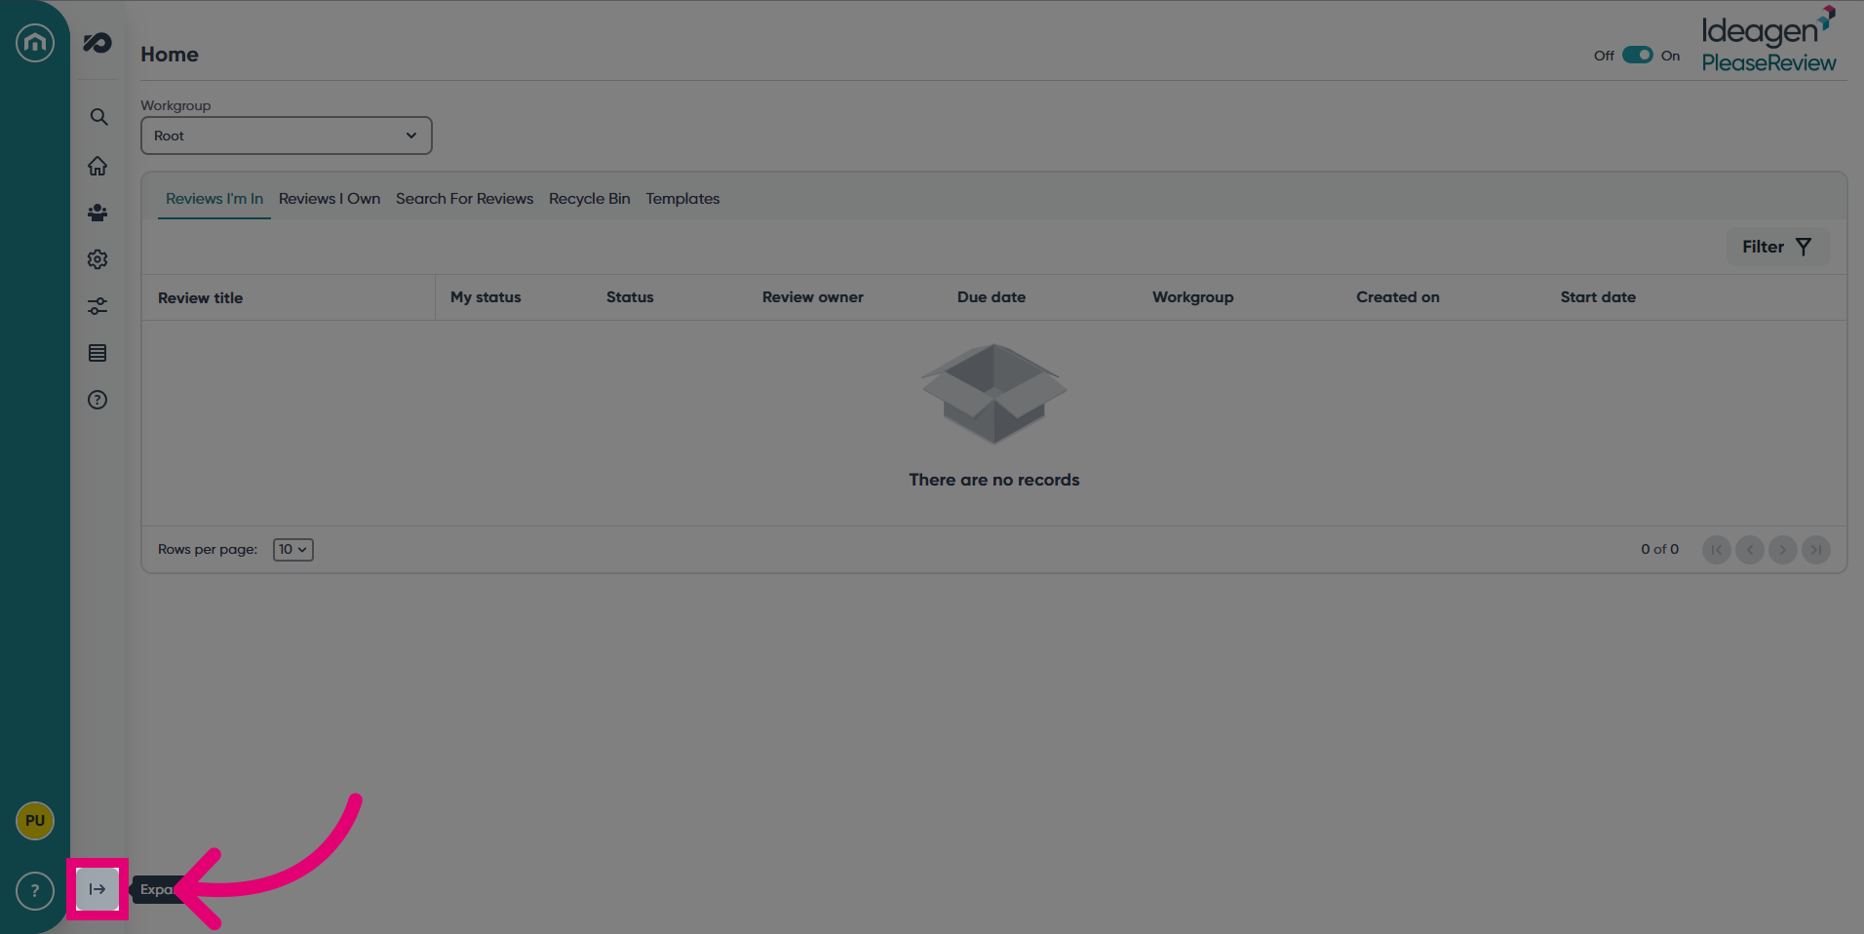Image resolution: width=1864 pixels, height=934 pixels.
Task: Sort by Status column header
Action: coord(630,297)
